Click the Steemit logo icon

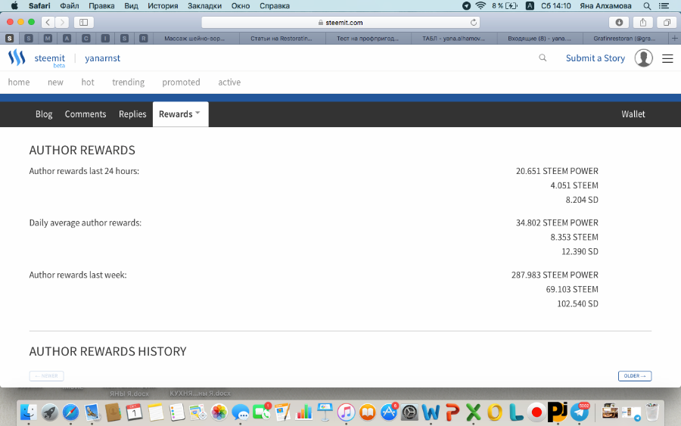(x=17, y=58)
